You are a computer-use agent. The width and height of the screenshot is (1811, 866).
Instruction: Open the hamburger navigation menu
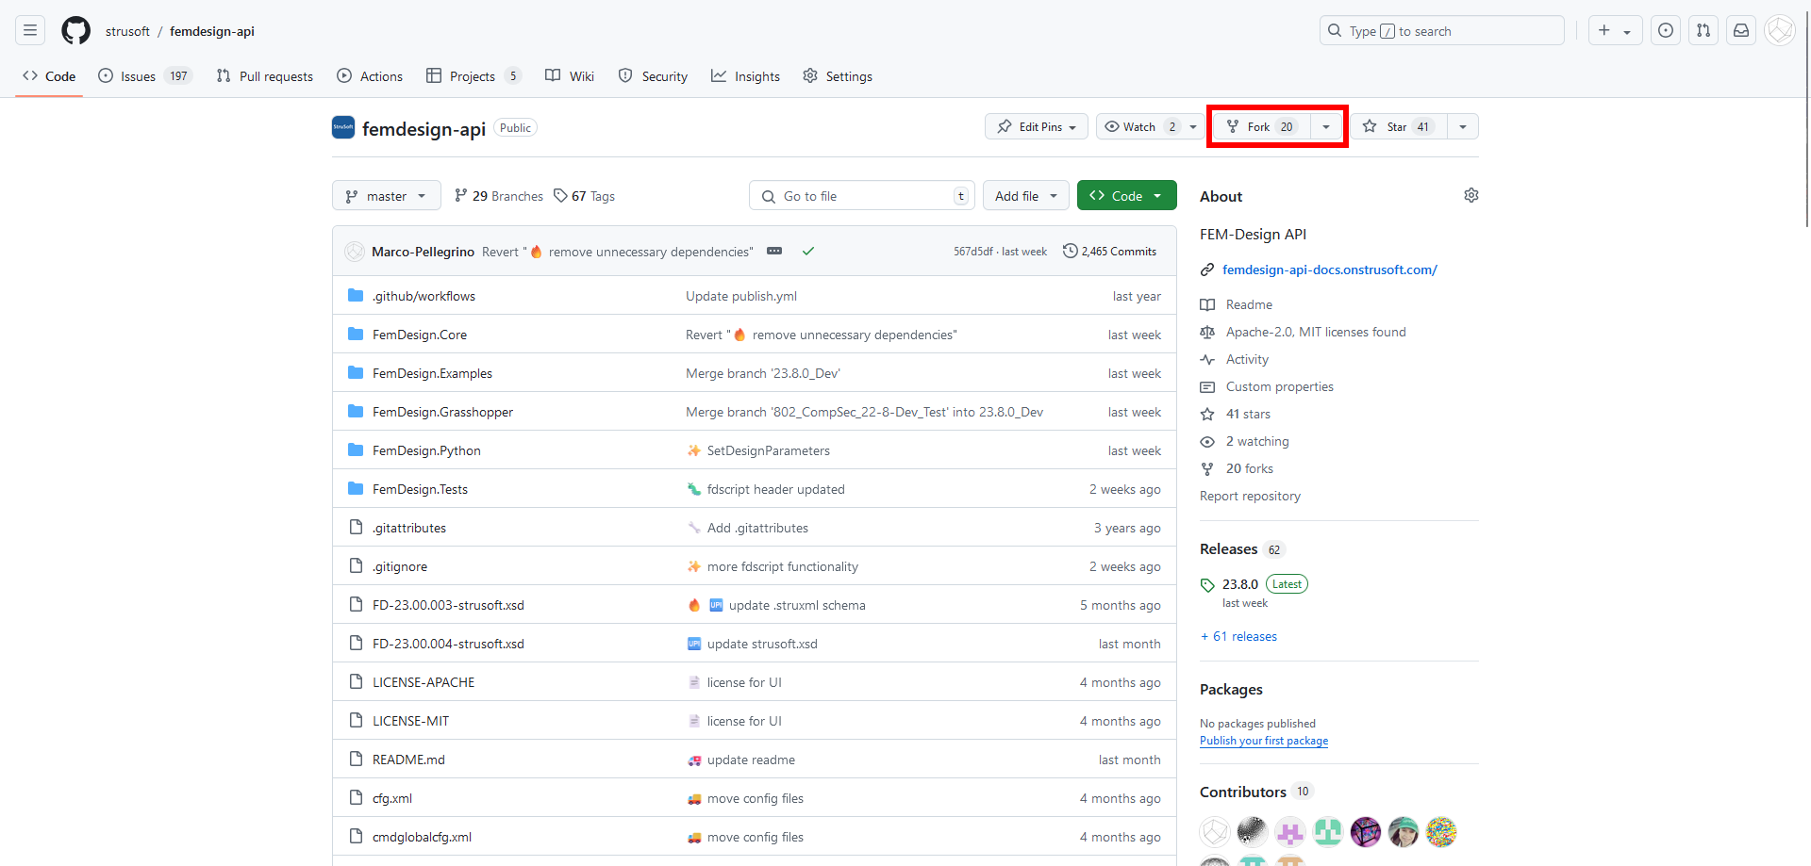(x=30, y=31)
